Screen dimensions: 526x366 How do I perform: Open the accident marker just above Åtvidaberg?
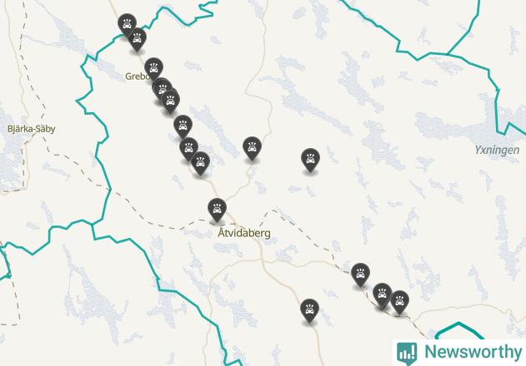click(217, 210)
